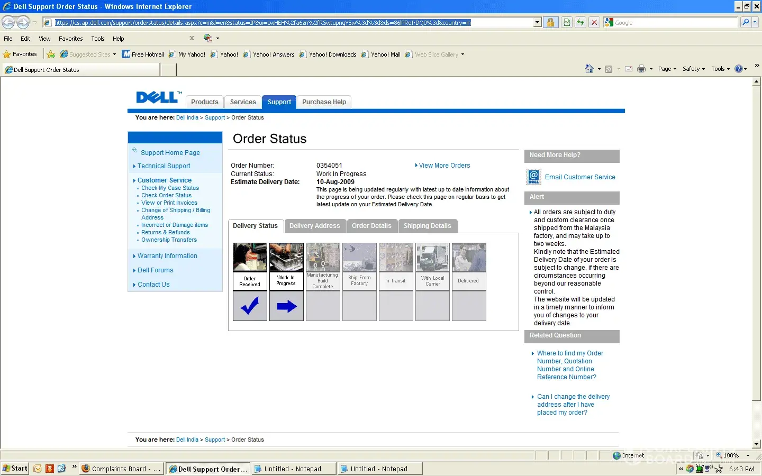Click the Add to Favorites Bar icon
The image size is (762, 476).
click(x=51, y=54)
